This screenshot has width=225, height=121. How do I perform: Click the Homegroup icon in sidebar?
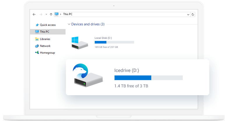(x=37, y=53)
